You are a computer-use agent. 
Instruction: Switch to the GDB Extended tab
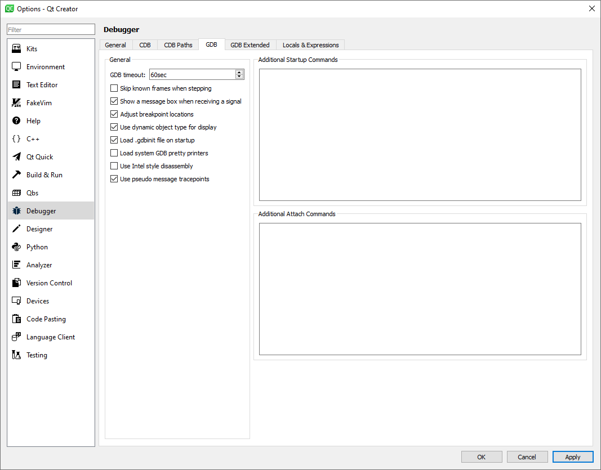(250, 44)
